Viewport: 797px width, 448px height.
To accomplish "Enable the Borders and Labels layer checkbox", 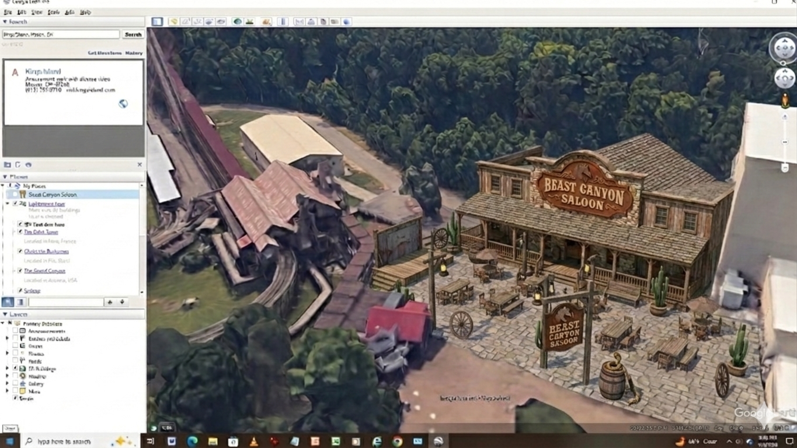I will (x=15, y=338).
